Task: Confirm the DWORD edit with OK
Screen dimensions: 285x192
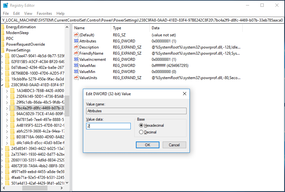Action: 148,145
